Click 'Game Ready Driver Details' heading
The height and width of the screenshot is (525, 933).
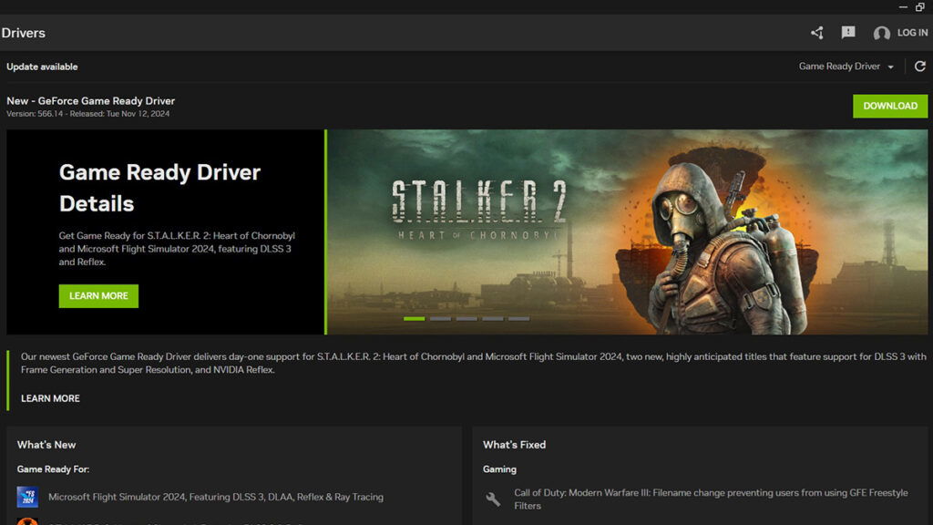(159, 188)
